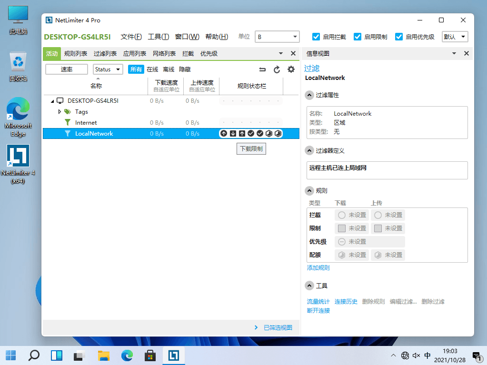Open the 单位 unit dropdown showing B
The width and height of the screenshot is (487, 365).
coord(277,37)
